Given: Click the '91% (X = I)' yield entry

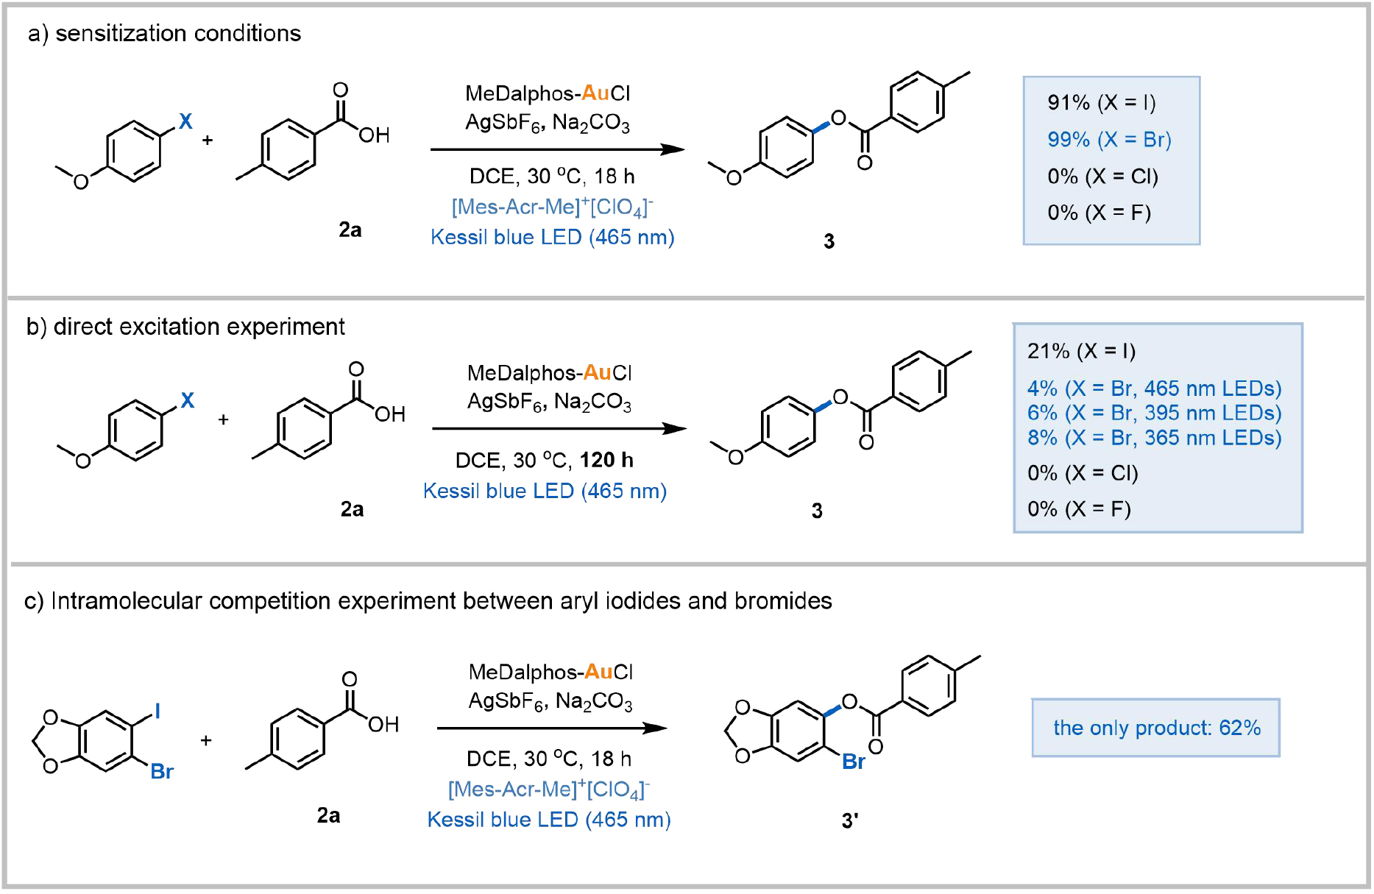Looking at the screenshot, I should (x=1101, y=102).
